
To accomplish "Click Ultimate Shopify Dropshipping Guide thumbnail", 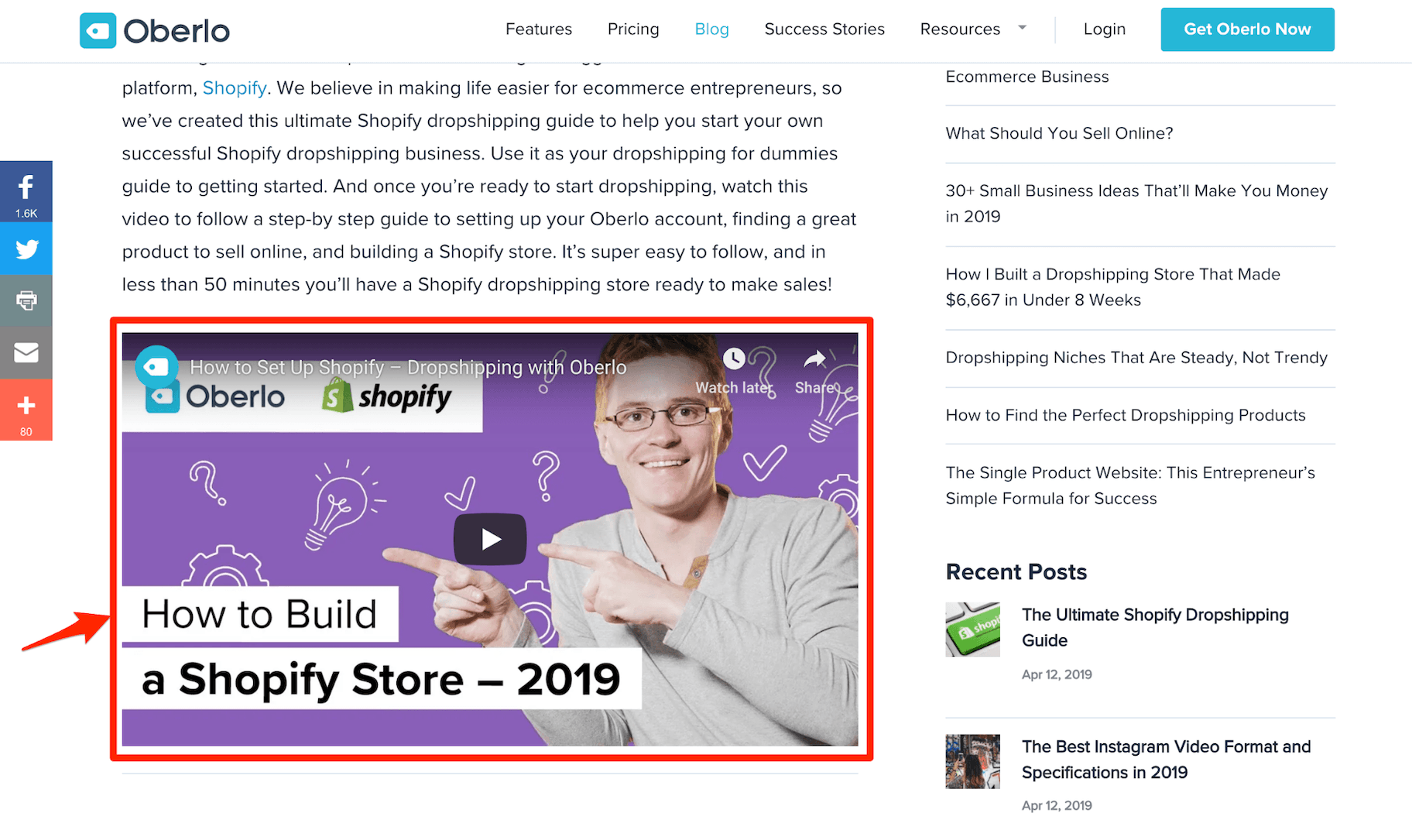I will [972, 629].
